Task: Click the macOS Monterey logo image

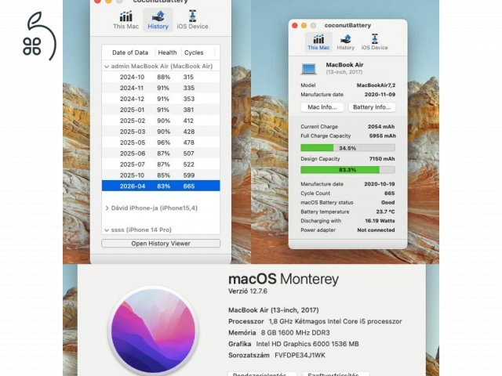Action: [x=154, y=331]
